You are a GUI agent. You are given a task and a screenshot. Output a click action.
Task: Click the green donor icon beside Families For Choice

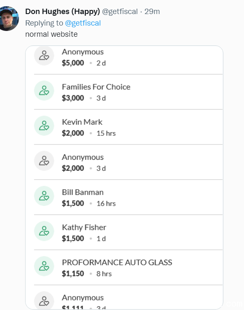44,90
